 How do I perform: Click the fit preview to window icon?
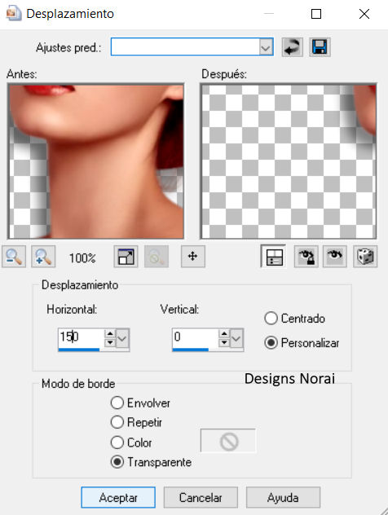click(x=126, y=257)
